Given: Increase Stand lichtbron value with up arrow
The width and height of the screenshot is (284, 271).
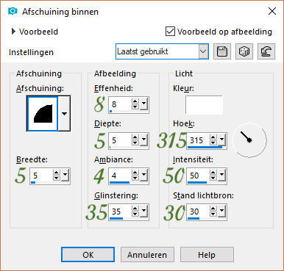Looking at the screenshot, I should pos(213,209).
